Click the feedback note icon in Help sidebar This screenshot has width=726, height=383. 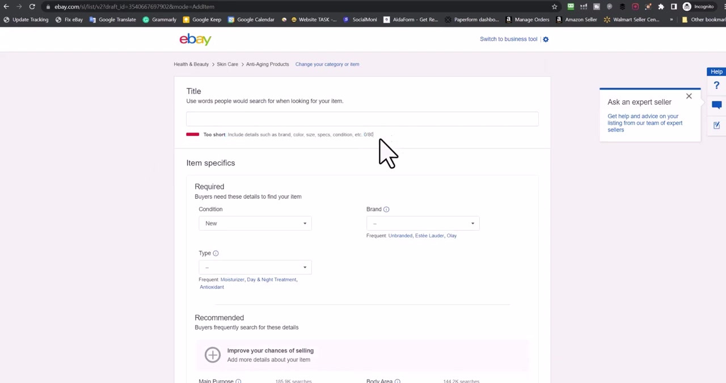(x=716, y=125)
